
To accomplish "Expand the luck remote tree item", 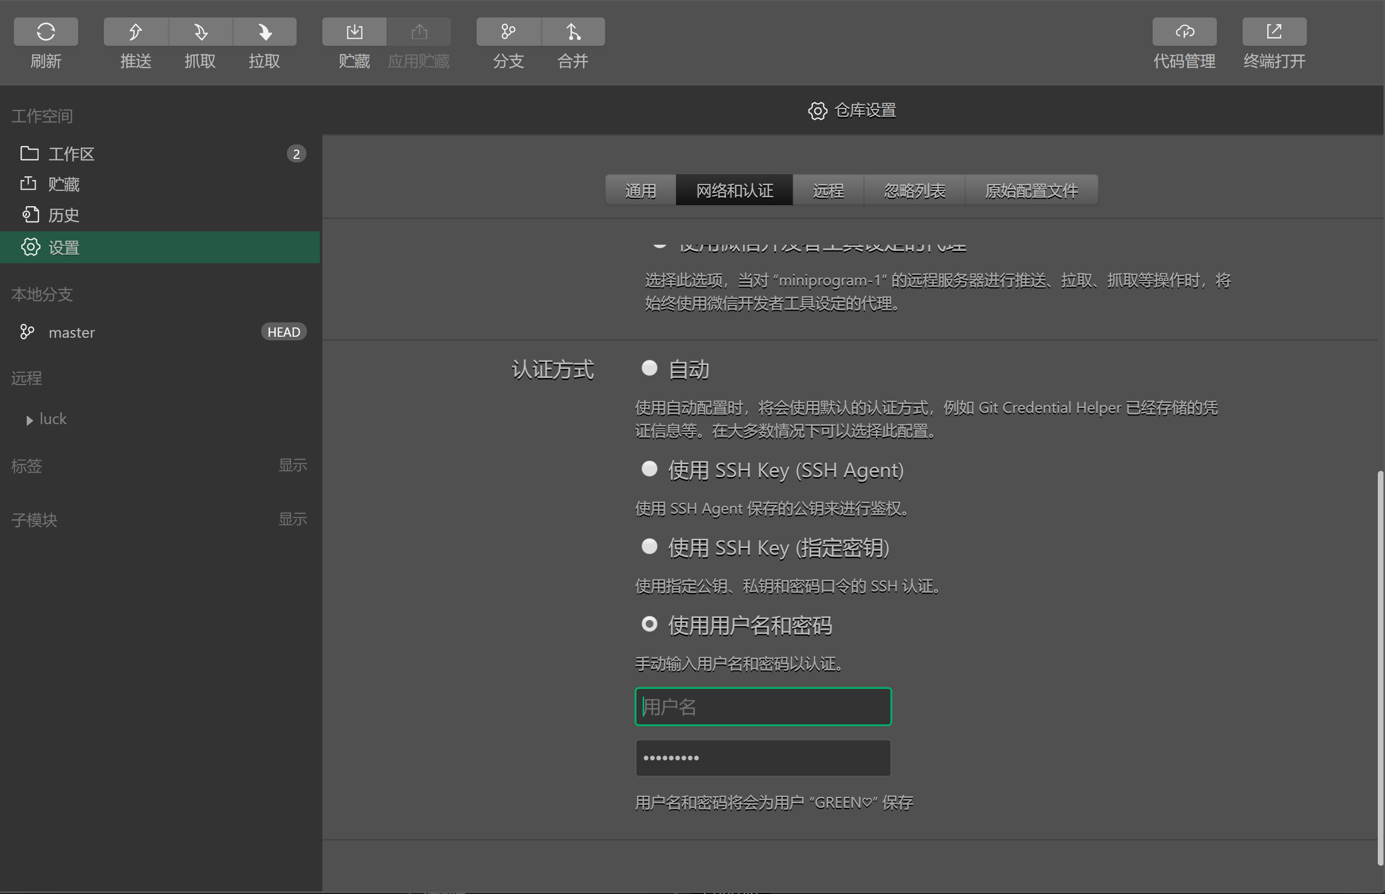I will pos(30,421).
